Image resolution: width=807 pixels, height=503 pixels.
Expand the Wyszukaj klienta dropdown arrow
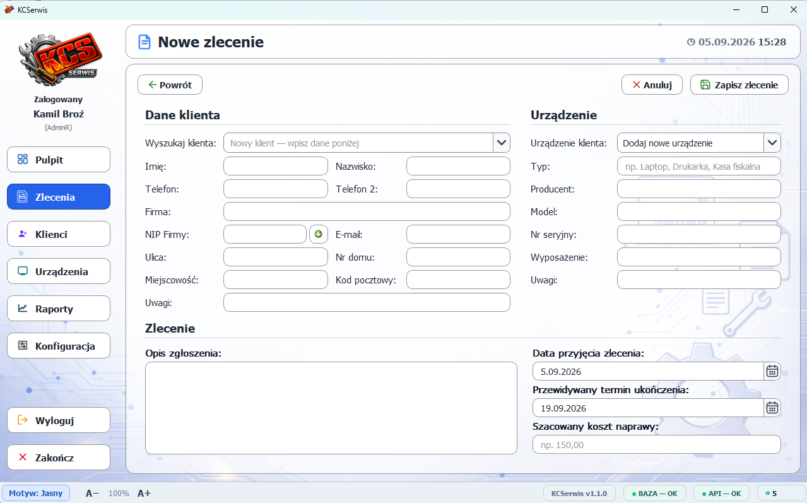tap(502, 143)
